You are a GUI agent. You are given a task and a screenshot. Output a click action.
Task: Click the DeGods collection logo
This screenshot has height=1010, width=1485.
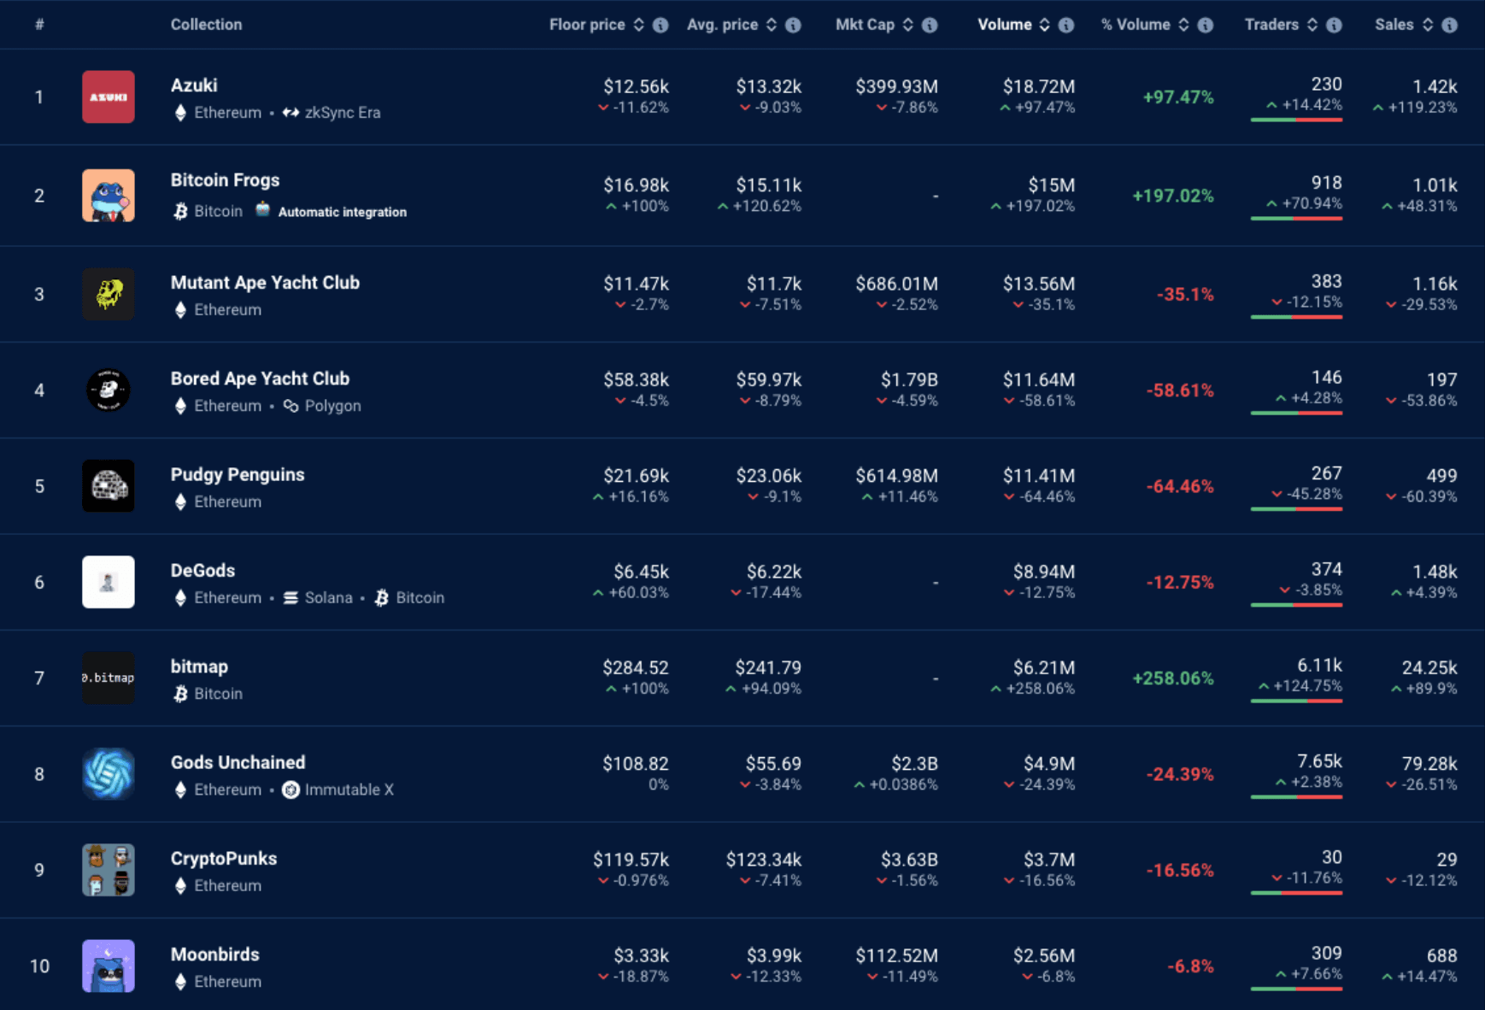pos(108,582)
